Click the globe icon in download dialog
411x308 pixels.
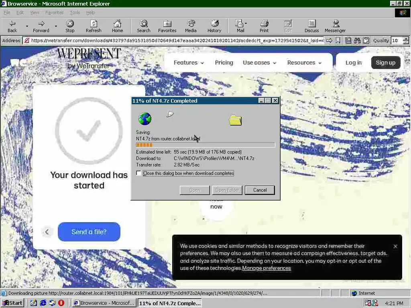click(x=144, y=119)
